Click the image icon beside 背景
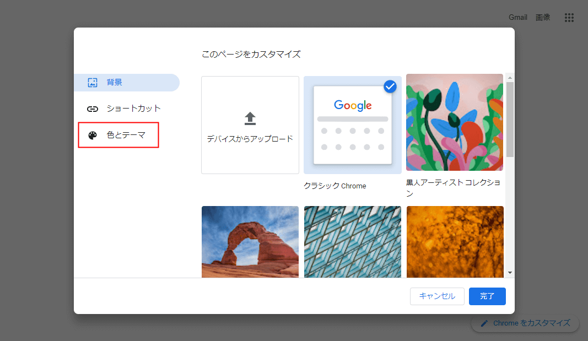 pyautogui.click(x=93, y=83)
